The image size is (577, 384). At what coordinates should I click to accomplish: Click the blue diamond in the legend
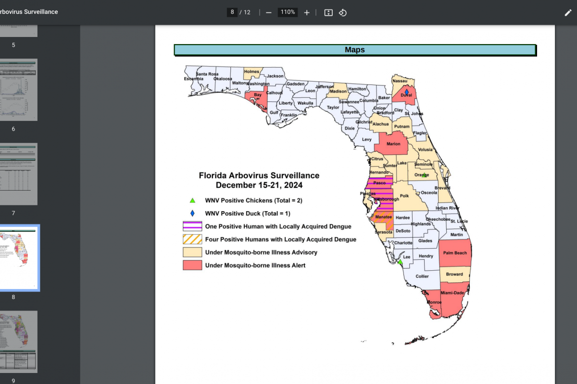click(192, 213)
